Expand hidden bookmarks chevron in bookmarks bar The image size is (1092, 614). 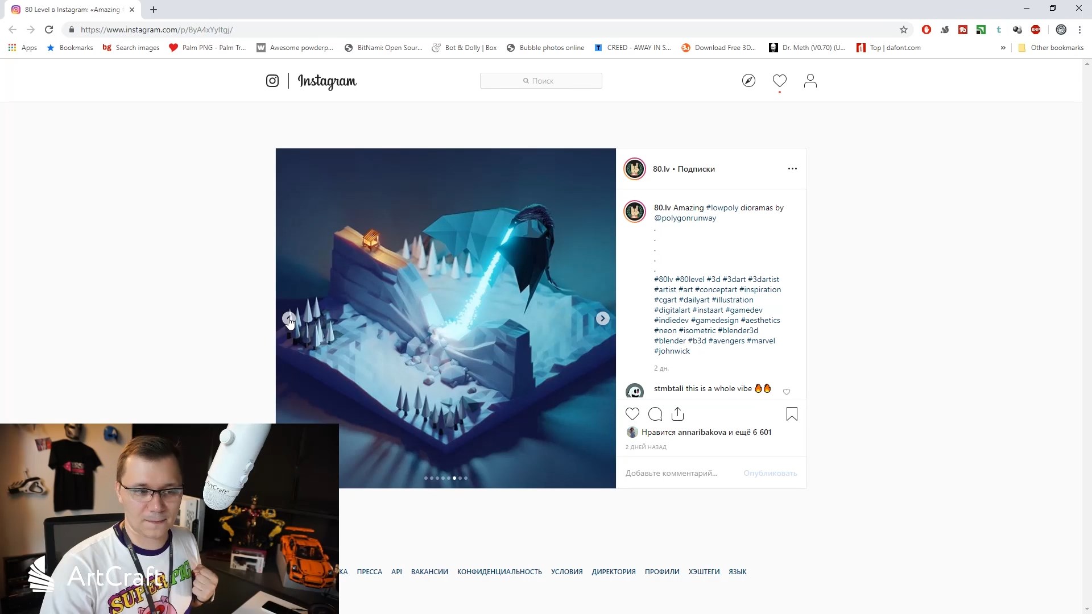[x=1003, y=48]
